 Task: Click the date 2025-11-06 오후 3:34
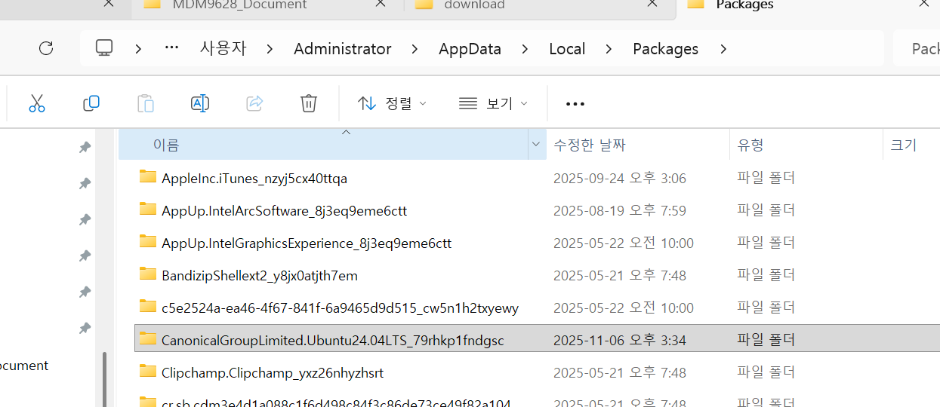620,341
